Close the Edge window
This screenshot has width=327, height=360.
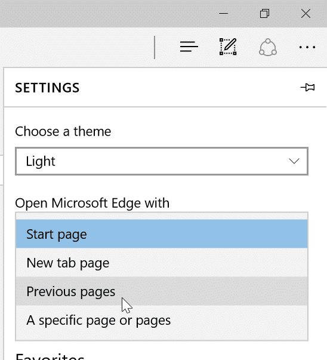[306, 14]
